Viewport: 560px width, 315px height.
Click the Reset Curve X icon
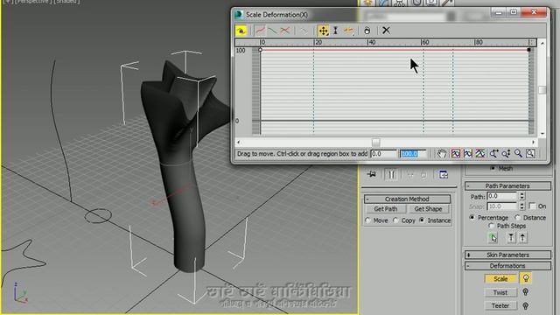(386, 31)
